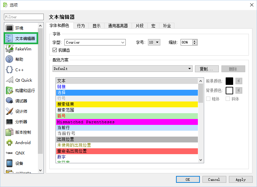257x187 pixels.
Task: Select the 文本编辑器 category icon
Action: tap(9, 38)
